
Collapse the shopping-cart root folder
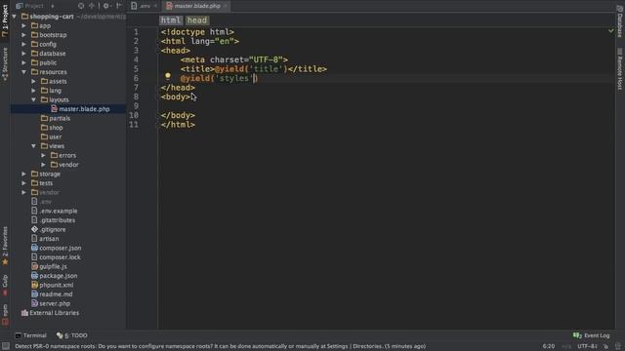[x=15, y=17]
